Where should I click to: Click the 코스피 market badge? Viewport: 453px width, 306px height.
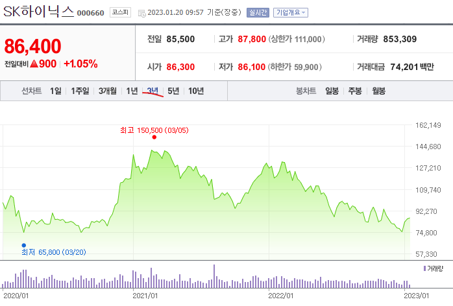coord(120,12)
